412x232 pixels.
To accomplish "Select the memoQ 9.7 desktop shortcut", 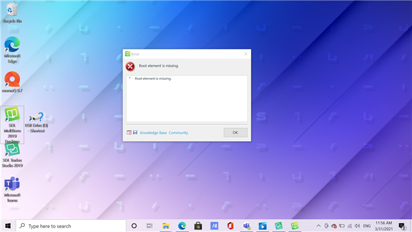I will tap(12, 82).
